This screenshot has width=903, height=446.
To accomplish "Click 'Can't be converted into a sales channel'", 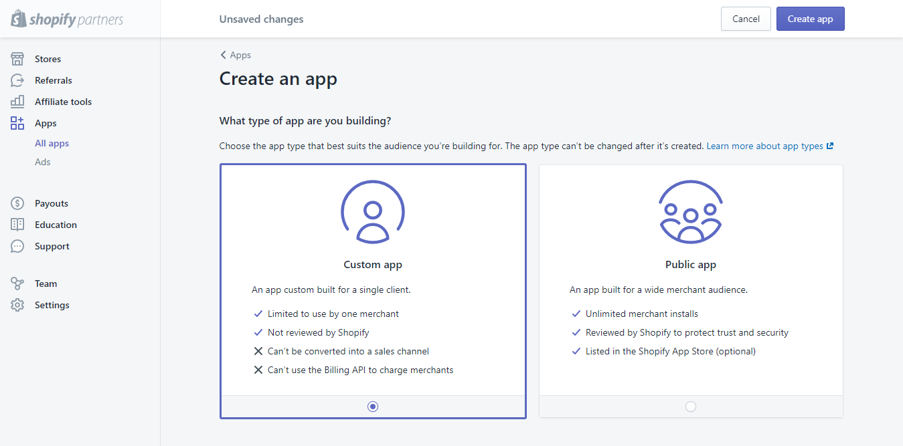I will (x=348, y=351).
